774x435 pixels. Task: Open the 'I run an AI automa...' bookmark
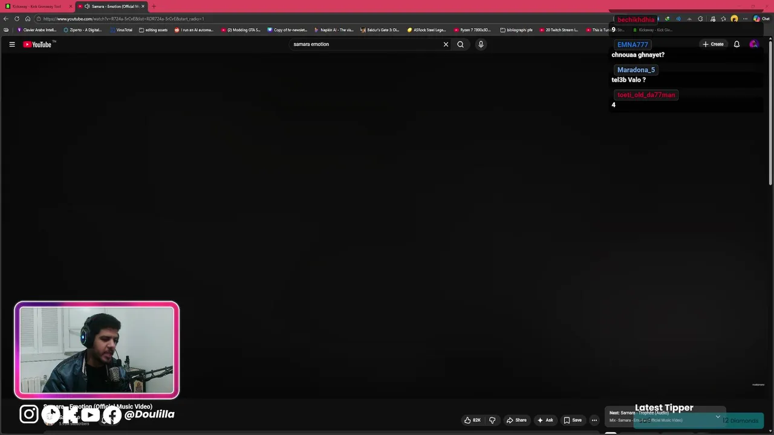pyautogui.click(x=194, y=30)
